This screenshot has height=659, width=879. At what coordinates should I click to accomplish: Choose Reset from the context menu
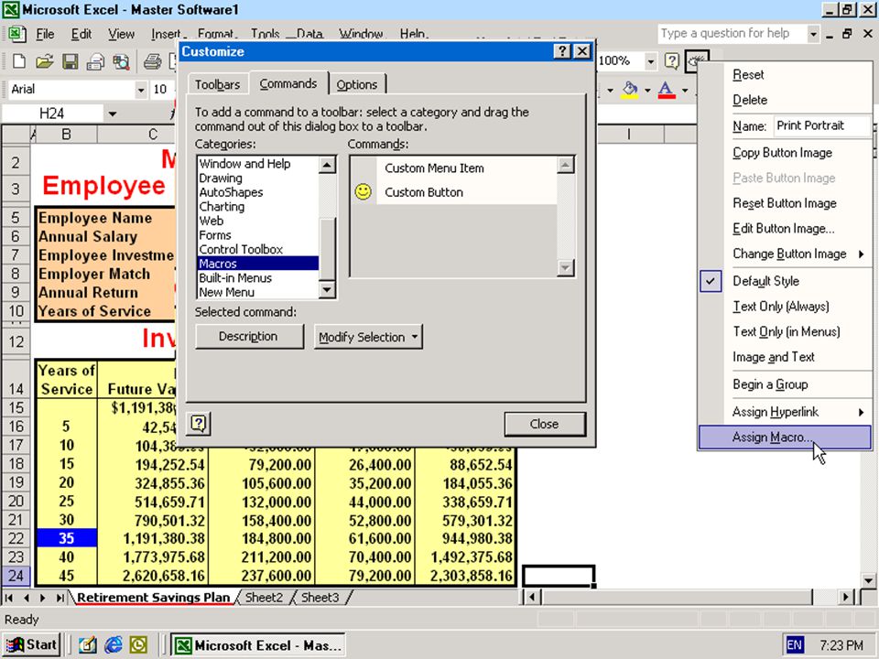pos(785,74)
